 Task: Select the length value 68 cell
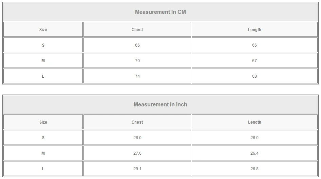[x=254, y=76]
